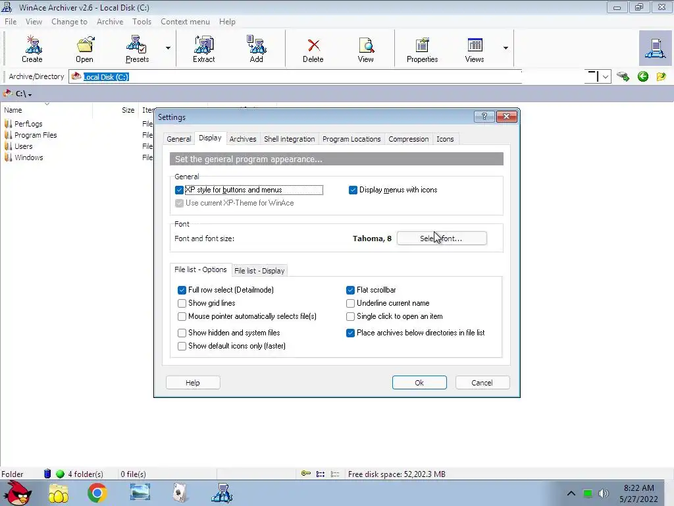Click the blue cylinder icon in status bar
The width and height of the screenshot is (674, 506).
[47, 474]
